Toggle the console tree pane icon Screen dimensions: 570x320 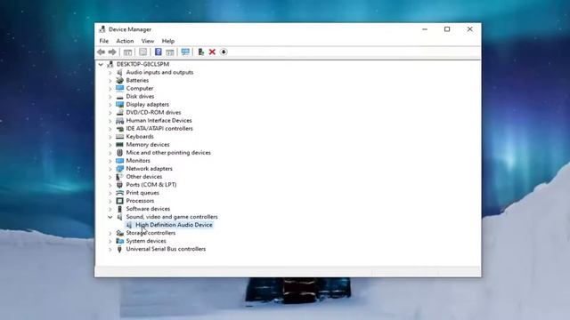click(x=127, y=52)
